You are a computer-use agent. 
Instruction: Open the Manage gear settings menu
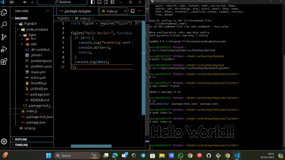[x=4, y=141]
